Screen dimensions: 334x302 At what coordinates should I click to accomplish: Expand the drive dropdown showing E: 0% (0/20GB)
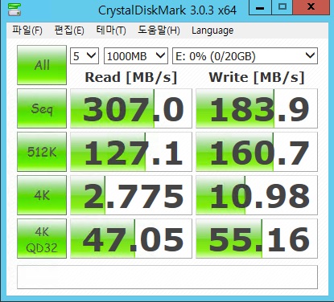tap(245, 56)
